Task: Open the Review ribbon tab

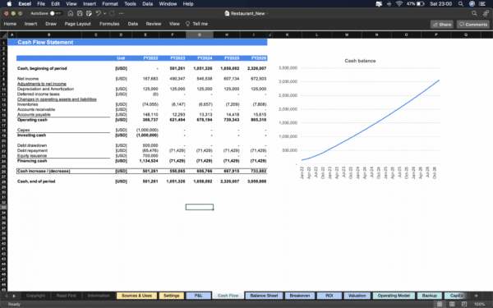Action: coord(154,24)
